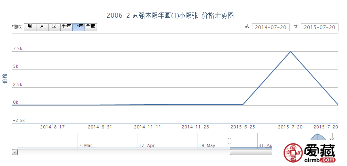Click the 5k y-axis label
The height and width of the screenshot is (166, 347).
(15, 67)
